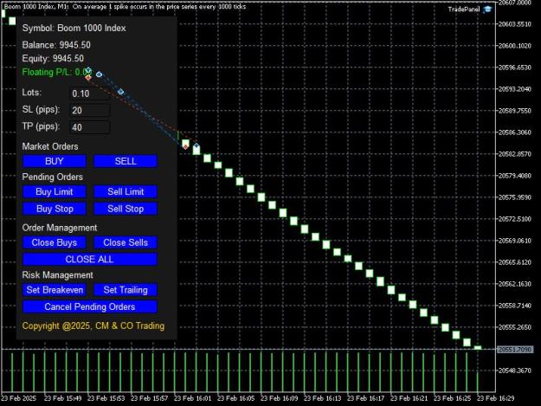Click the 23 Feb 16:13 time axis label

pos(322,398)
